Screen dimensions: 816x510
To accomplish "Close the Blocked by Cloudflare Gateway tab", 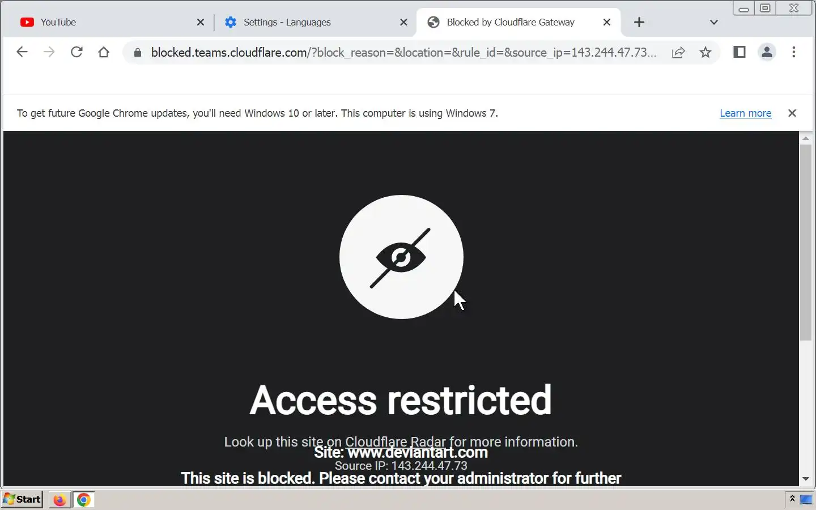I will click(x=607, y=22).
